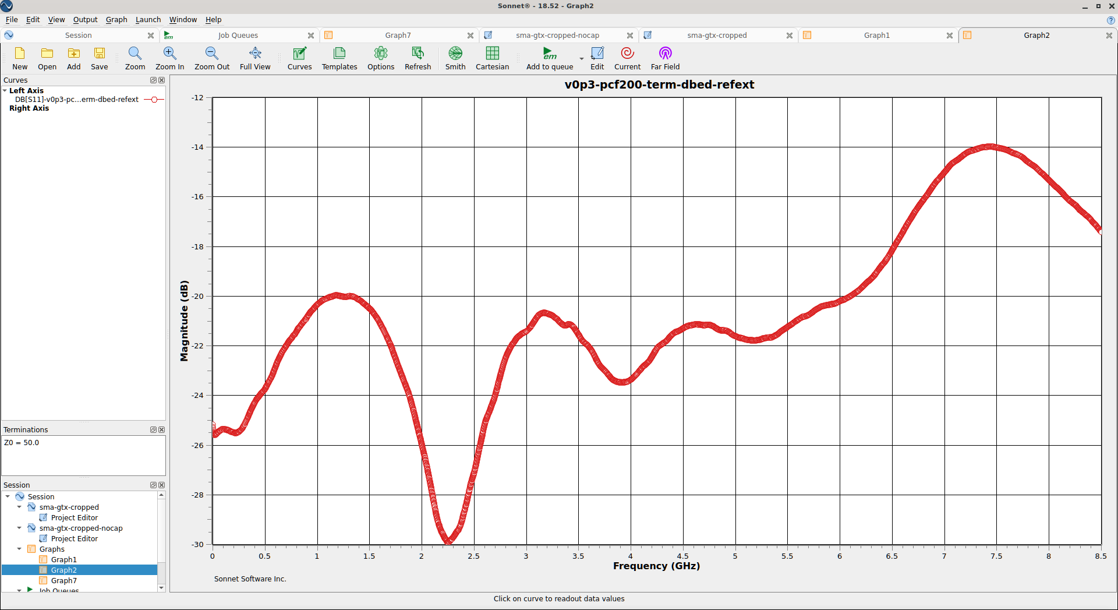1118x610 pixels.
Task: Click the Zoom In tool
Action: coord(169,58)
